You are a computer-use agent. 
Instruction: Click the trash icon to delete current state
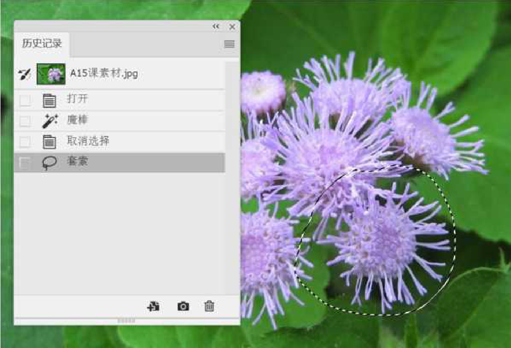[209, 306]
